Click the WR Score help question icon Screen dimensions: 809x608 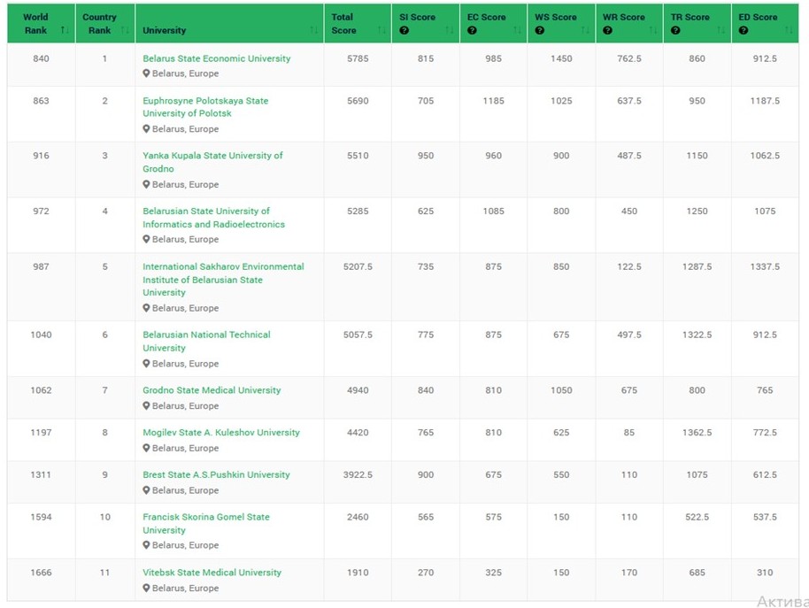[607, 31]
